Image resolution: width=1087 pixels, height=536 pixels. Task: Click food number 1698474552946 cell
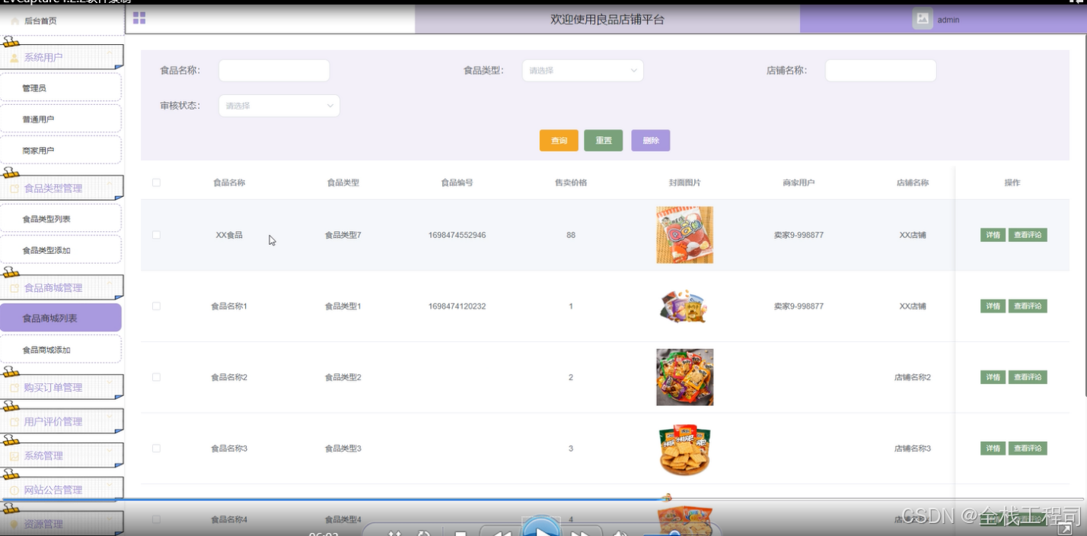pyautogui.click(x=457, y=235)
